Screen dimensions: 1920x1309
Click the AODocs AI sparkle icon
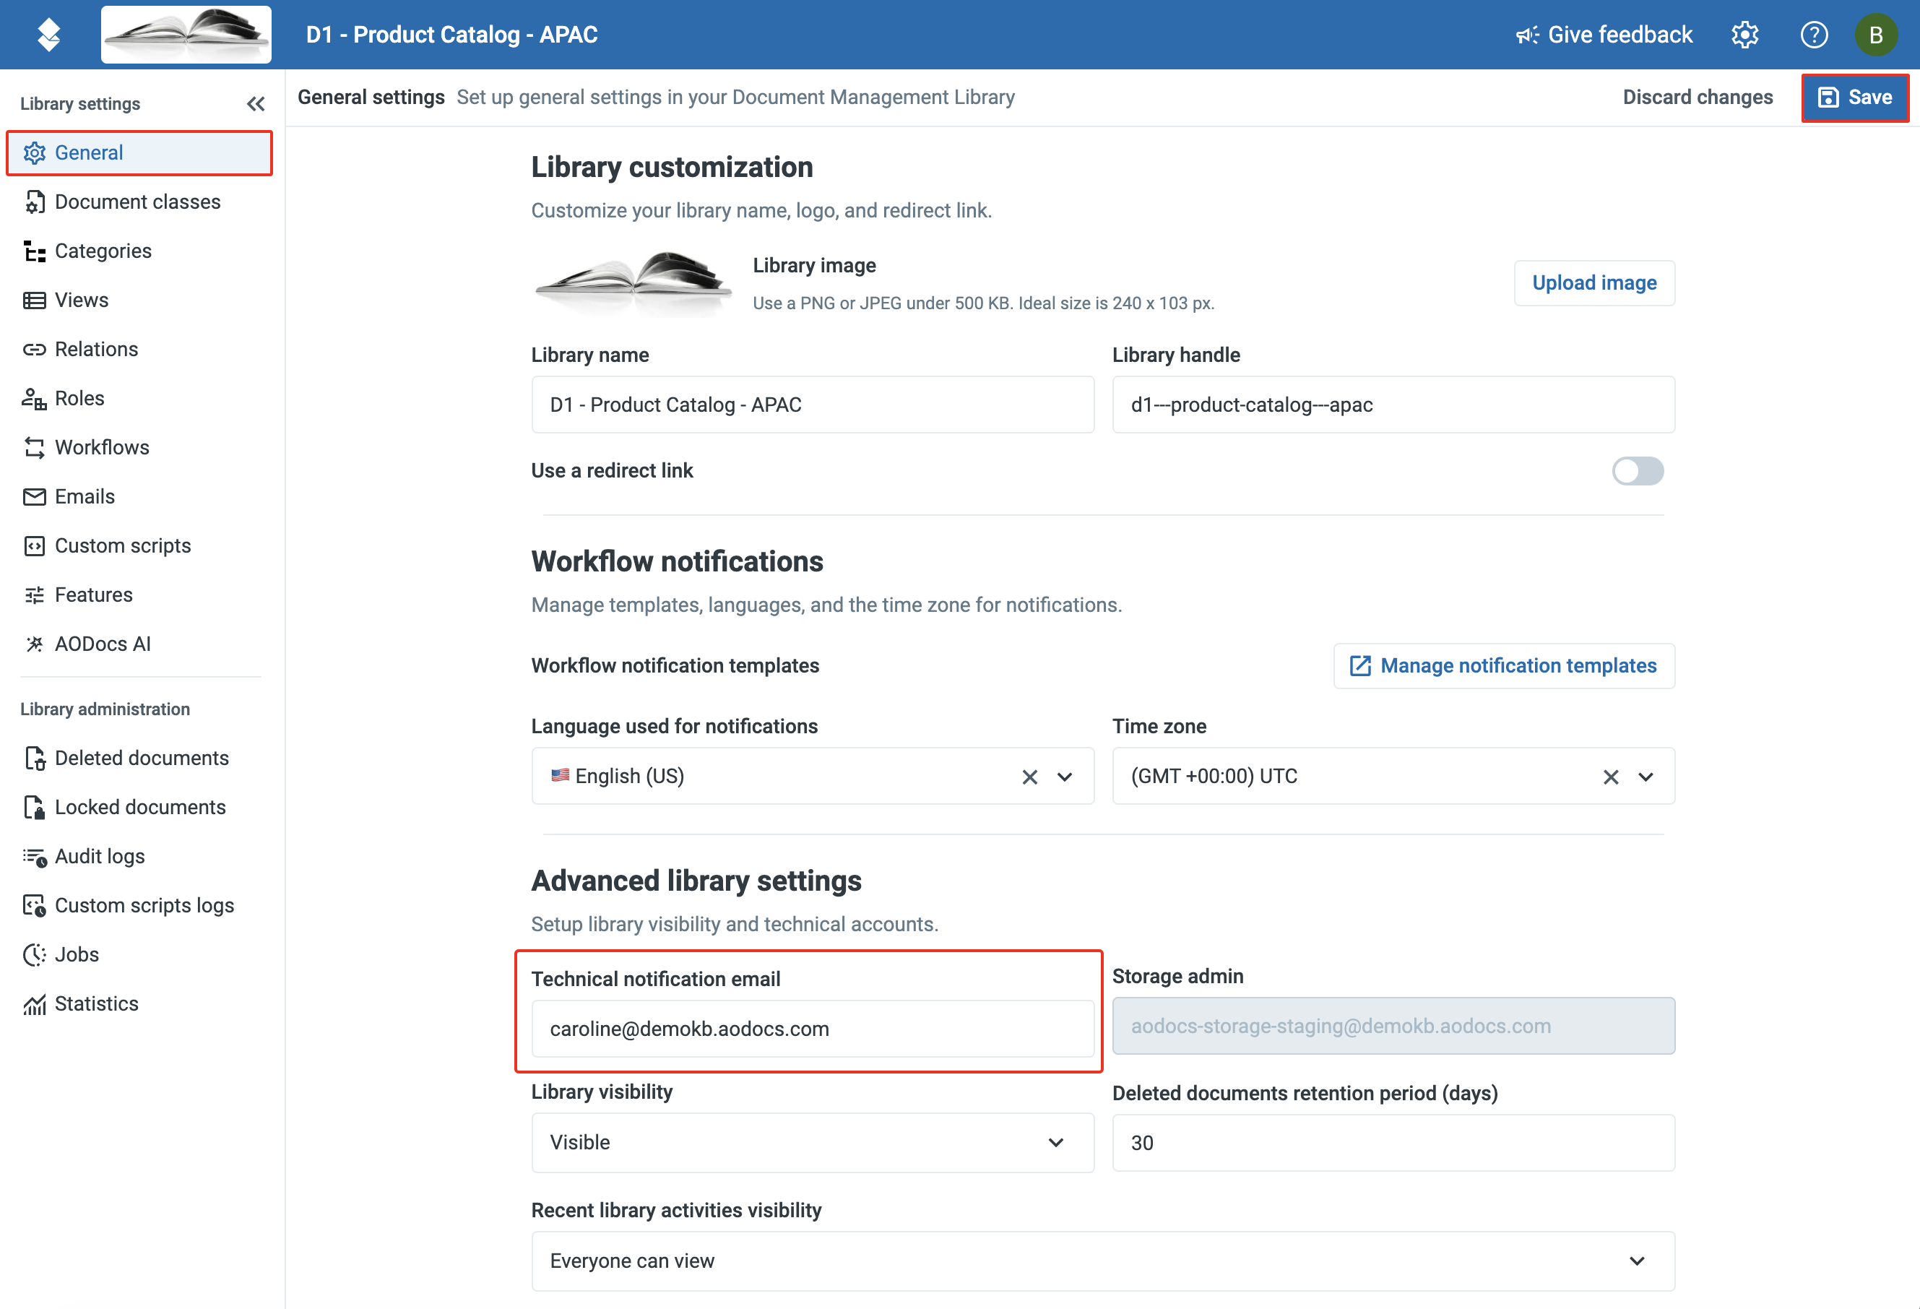pos(35,644)
